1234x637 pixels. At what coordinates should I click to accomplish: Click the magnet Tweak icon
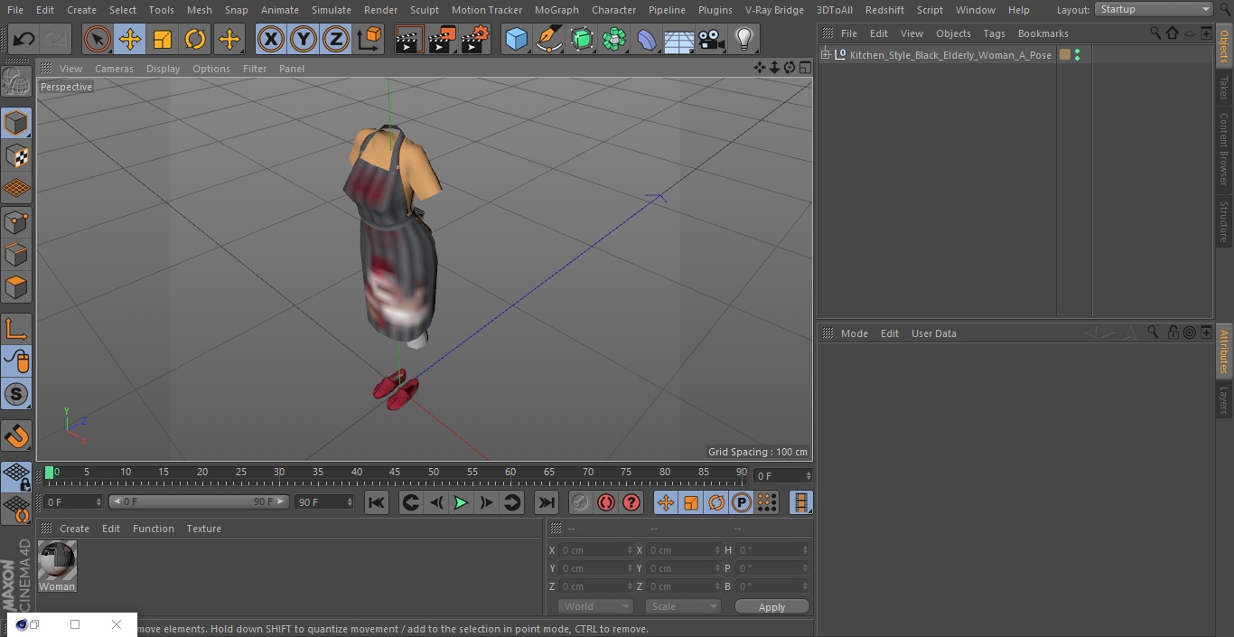pos(16,436)
